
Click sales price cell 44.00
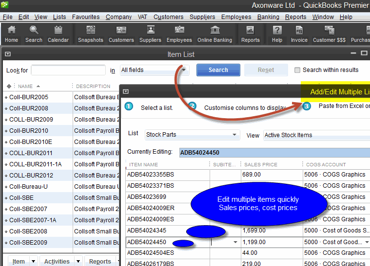click(250, 252)
